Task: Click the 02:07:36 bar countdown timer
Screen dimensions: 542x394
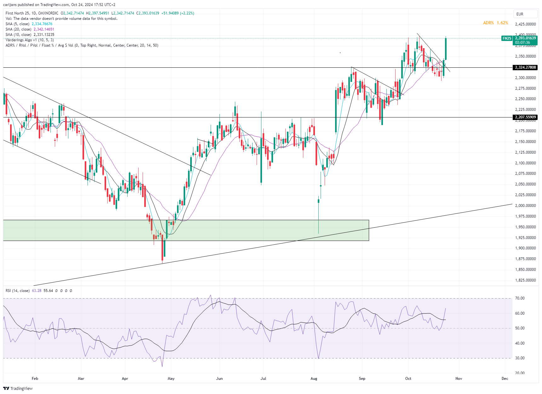Action: point(522,43)
